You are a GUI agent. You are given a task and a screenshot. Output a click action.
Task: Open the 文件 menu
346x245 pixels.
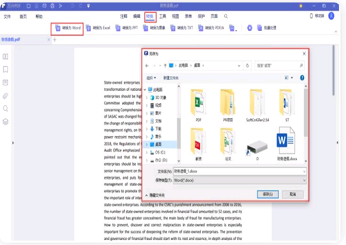tap(7, 17)
